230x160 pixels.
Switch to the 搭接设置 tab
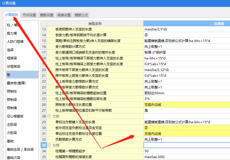(64, 15)
